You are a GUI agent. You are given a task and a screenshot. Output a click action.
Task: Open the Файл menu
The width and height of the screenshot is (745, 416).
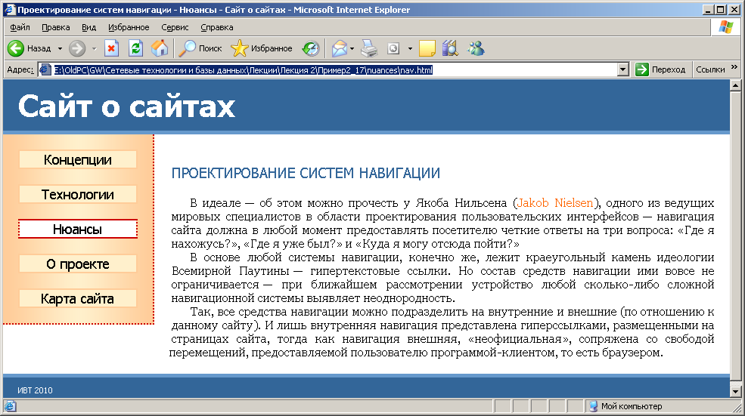[20, 27]
